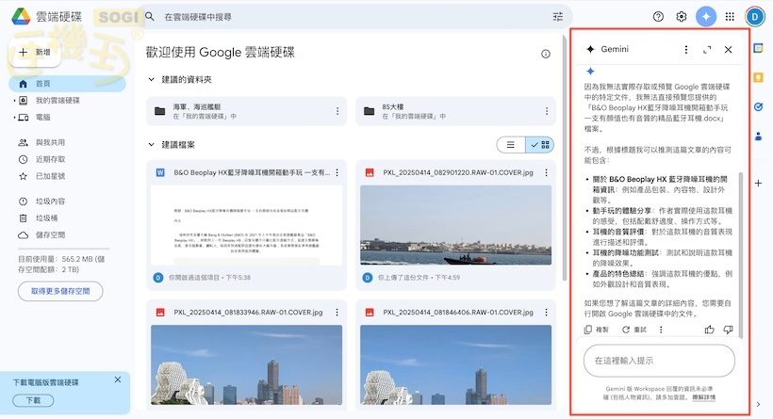Screen dimensions: 773x419
Task: Get add-ons with the plus icon
Action: 759,184
